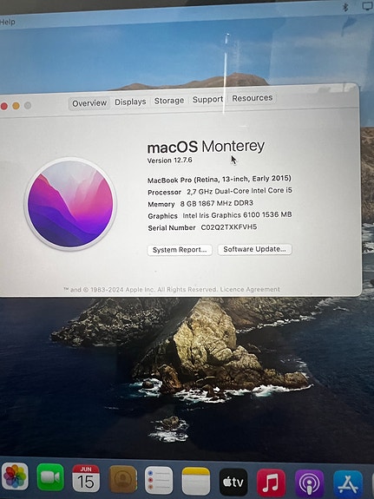Open the Support tab

pyautogui.click(x=207, y=100)
